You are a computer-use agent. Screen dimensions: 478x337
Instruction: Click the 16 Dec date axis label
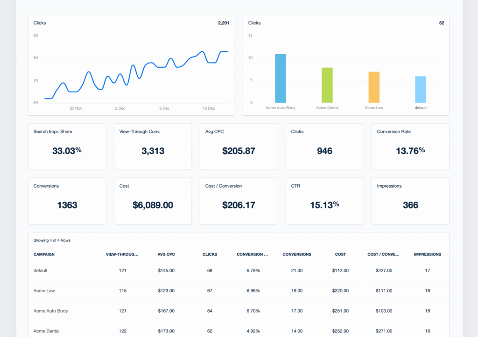(x=209, y=108)
